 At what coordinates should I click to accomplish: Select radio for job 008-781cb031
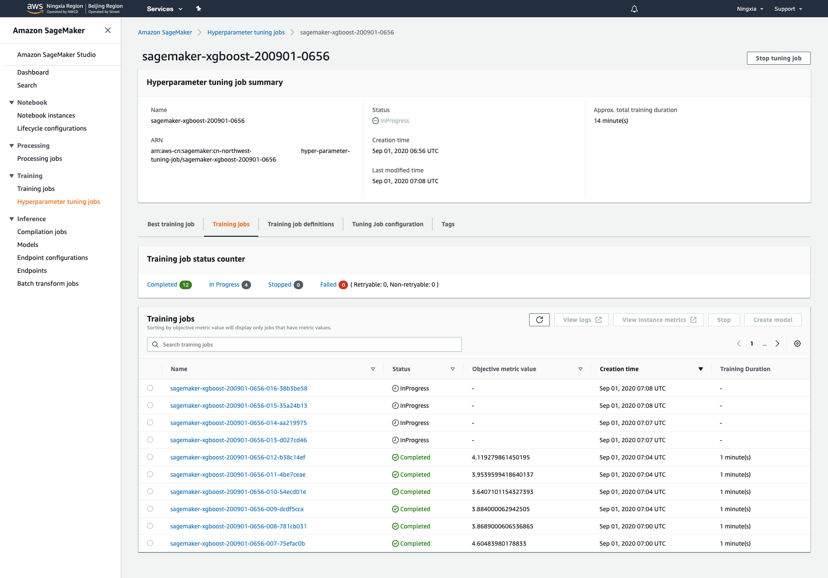tap(150, 526)
